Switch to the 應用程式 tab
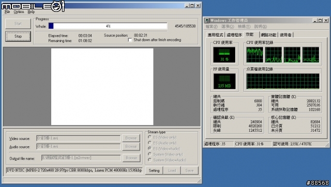 (215, 35)
